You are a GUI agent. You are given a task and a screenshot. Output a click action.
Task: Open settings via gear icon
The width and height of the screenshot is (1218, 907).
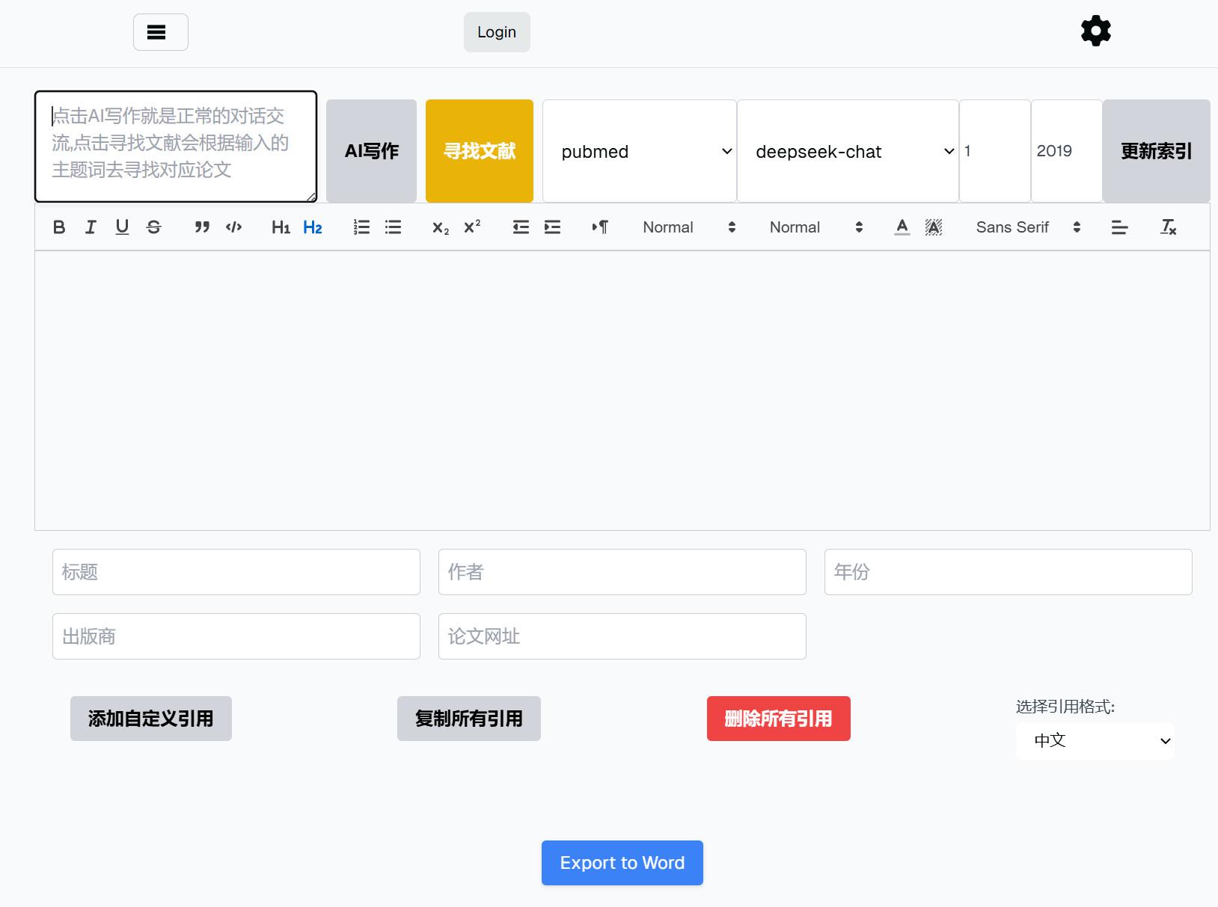[x=1095, y=31]
